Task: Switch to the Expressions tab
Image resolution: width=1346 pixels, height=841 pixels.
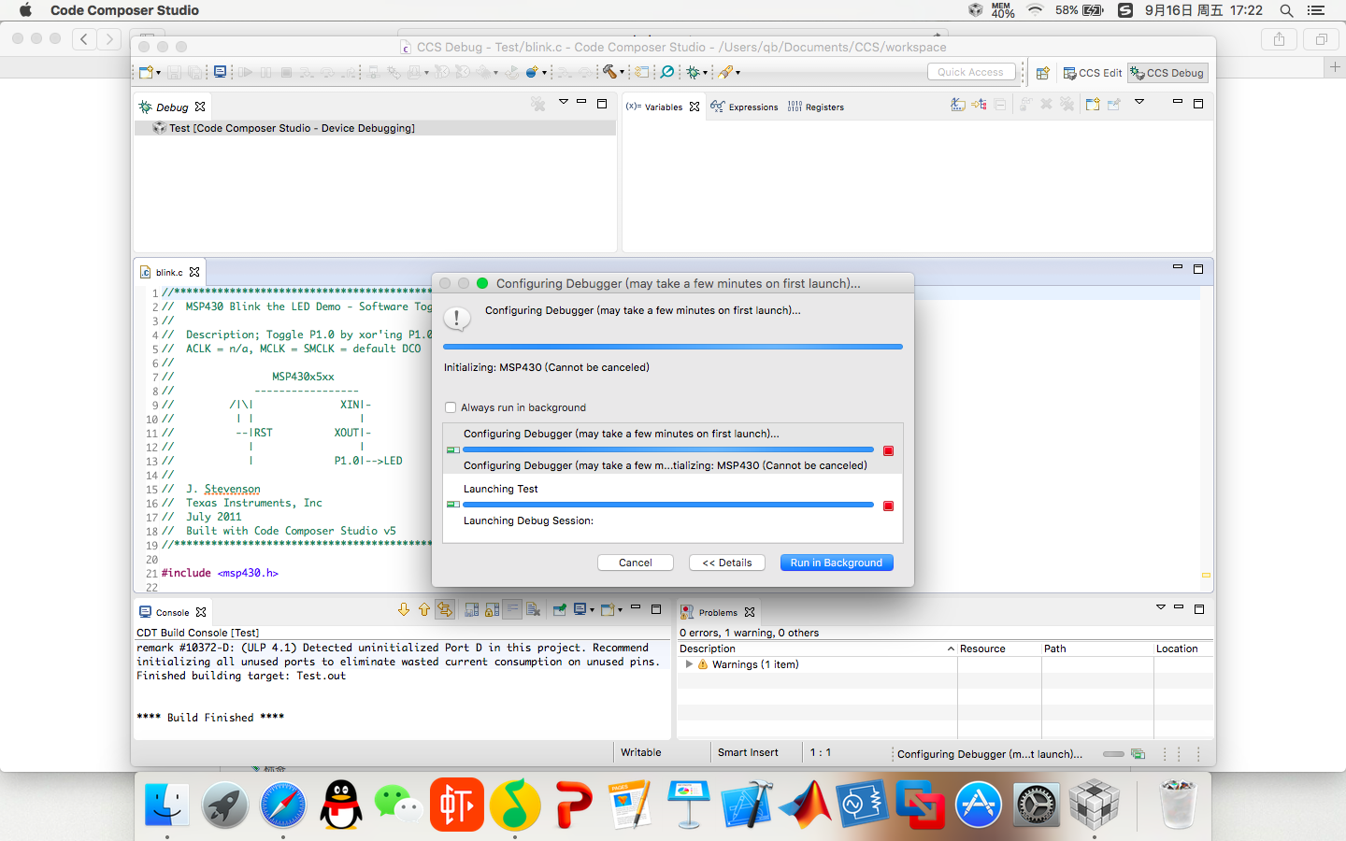Action: (744, 107)
